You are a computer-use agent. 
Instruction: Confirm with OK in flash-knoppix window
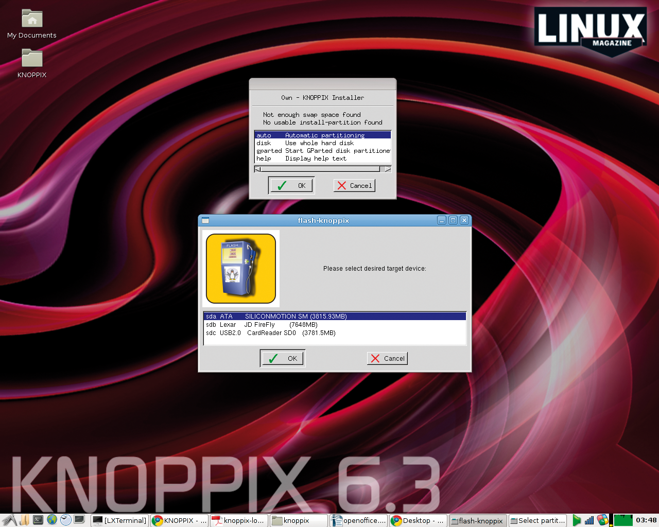click(x=283, y=358)
